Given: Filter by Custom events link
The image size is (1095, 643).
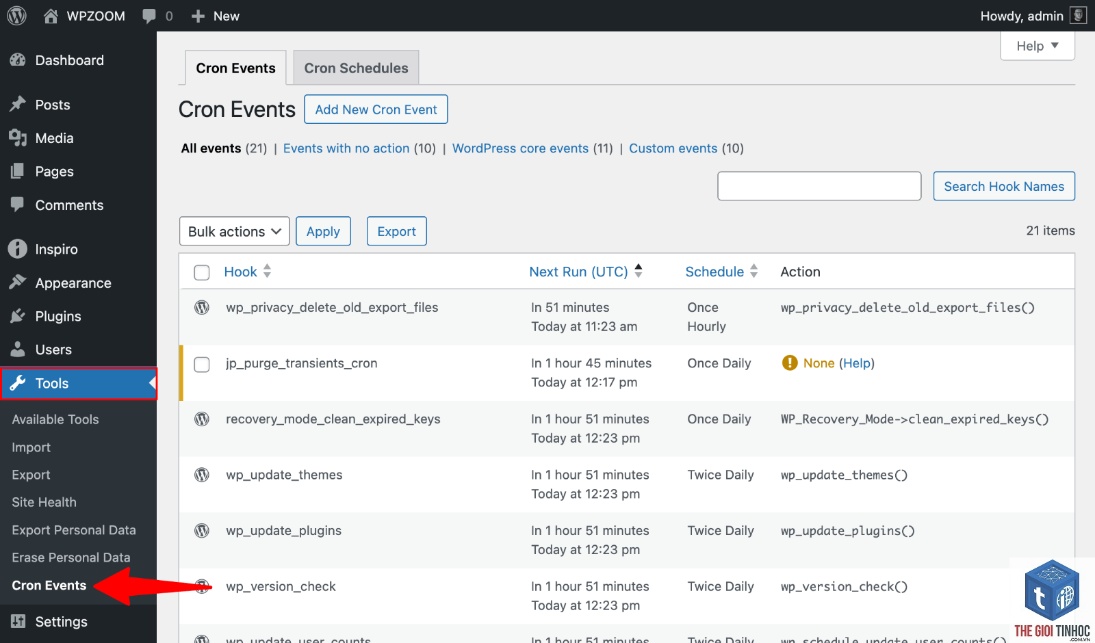Looking at the screenshot, I should (x=673, y=148).
